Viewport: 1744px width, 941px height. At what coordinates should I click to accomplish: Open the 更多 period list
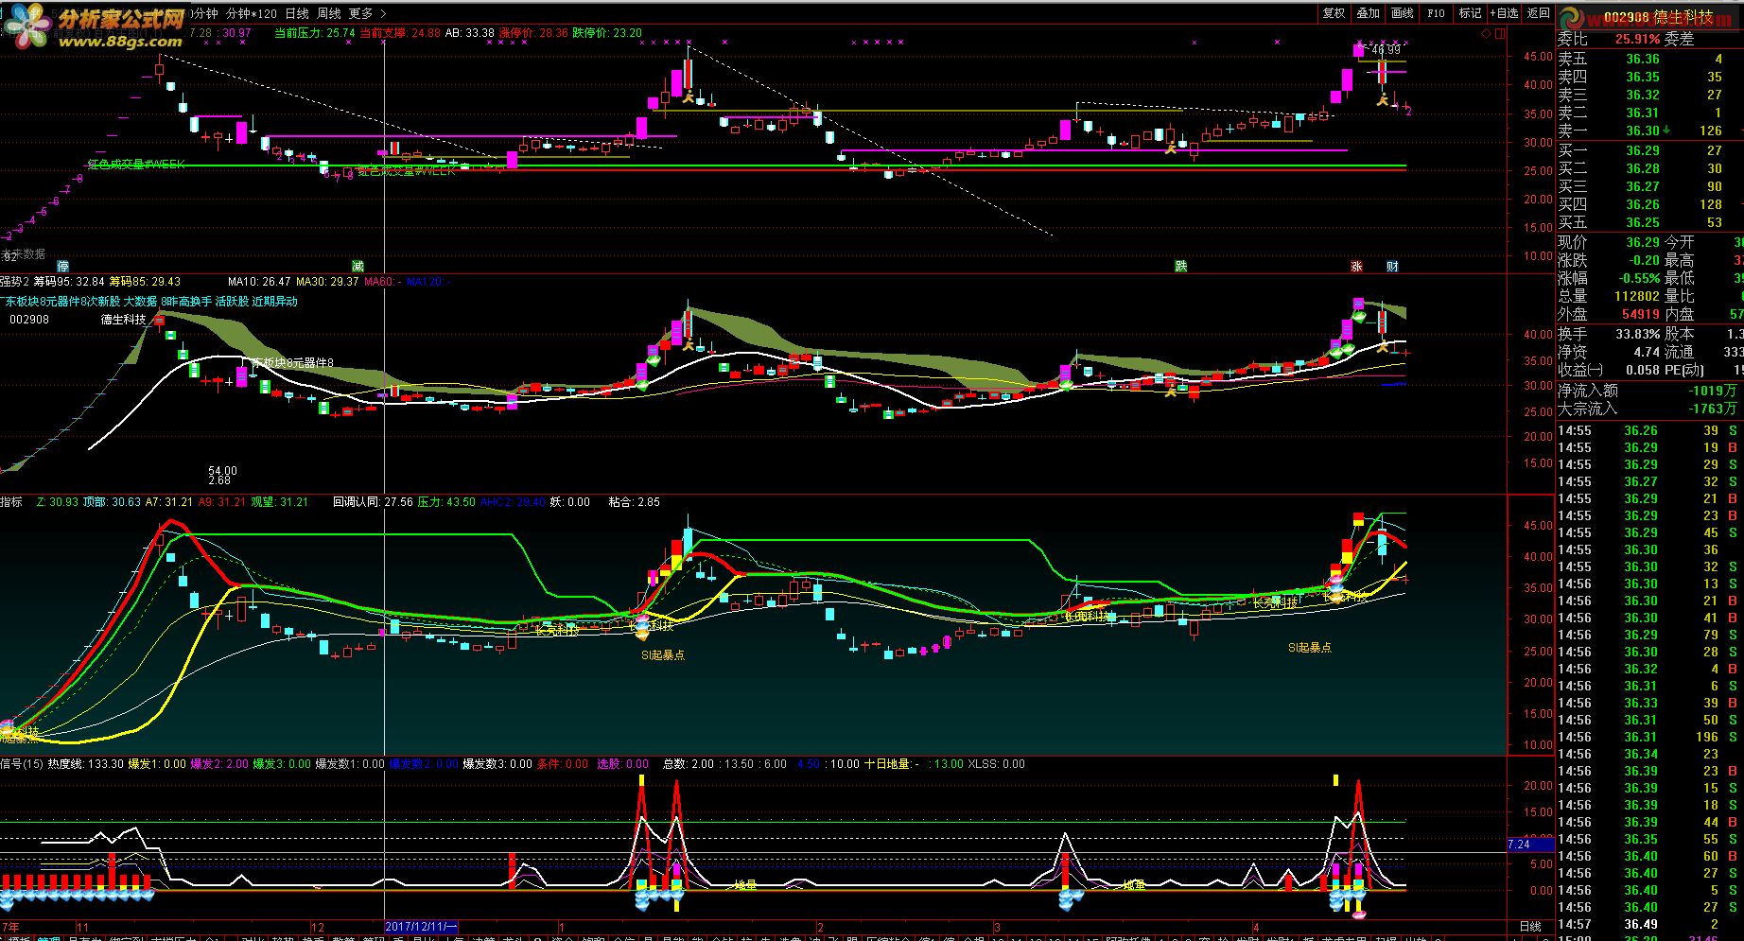pyautogui.click(x=367, y=13)
